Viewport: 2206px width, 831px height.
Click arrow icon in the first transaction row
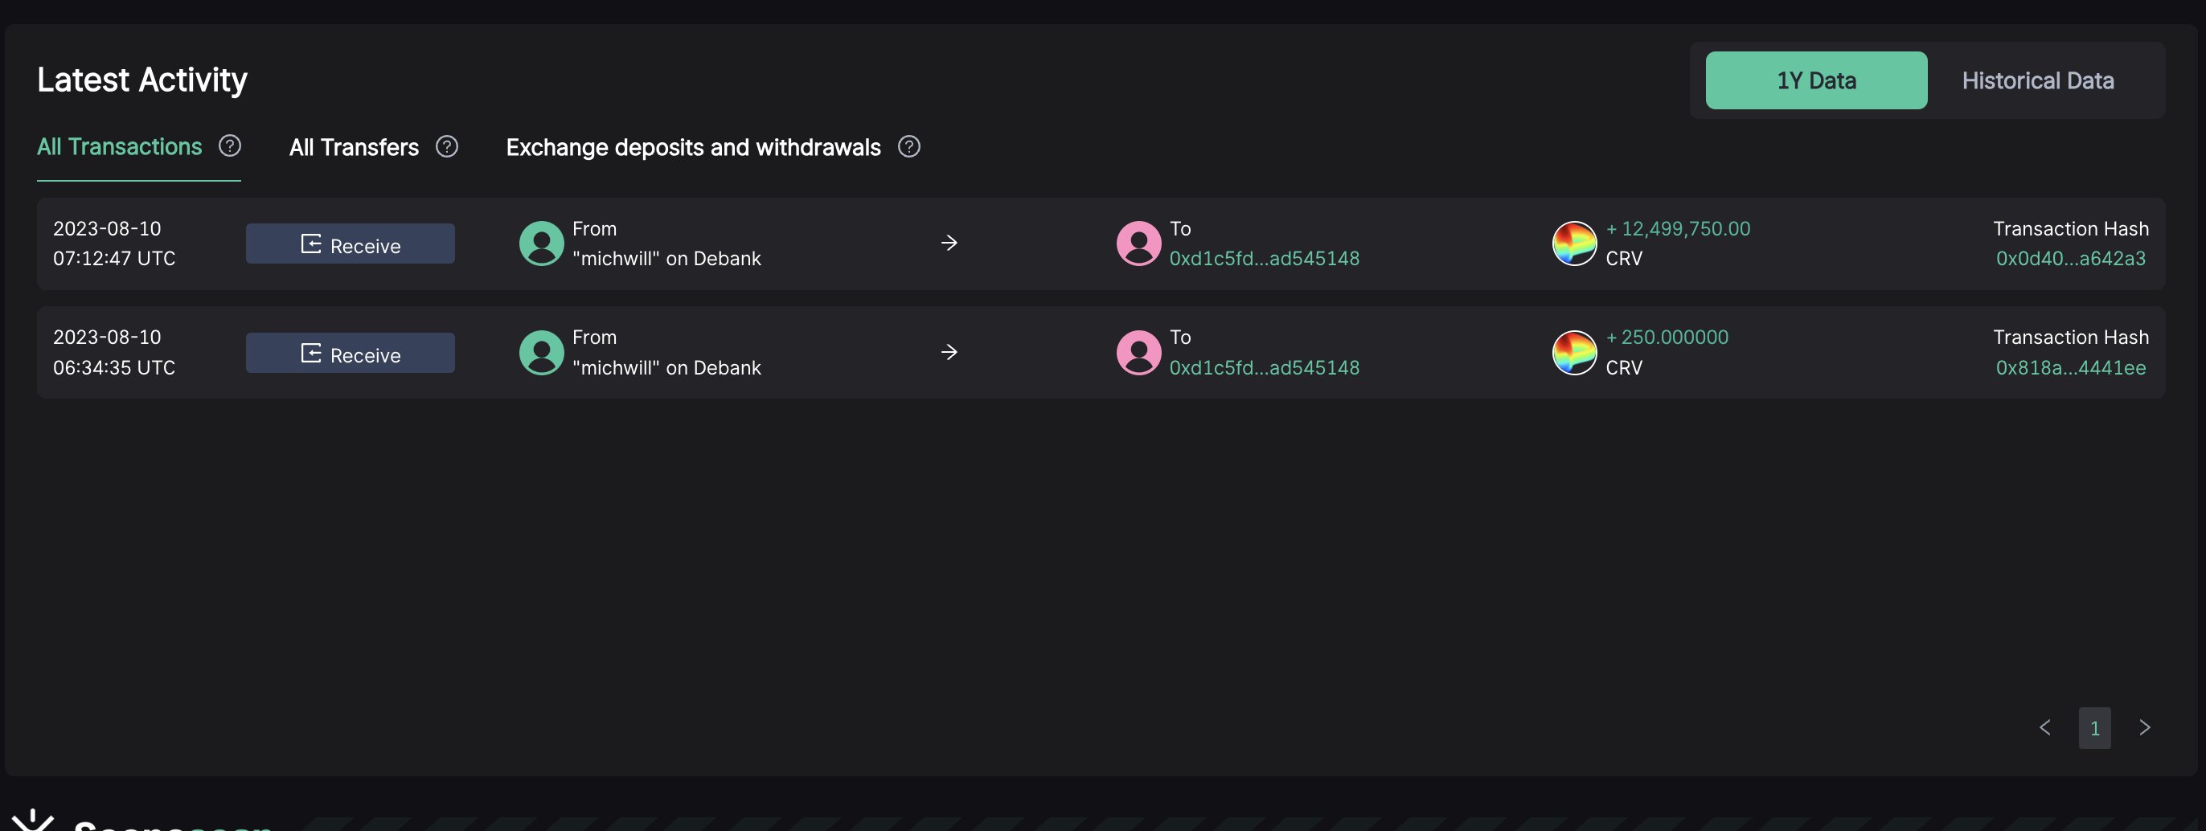coord(949,244)
